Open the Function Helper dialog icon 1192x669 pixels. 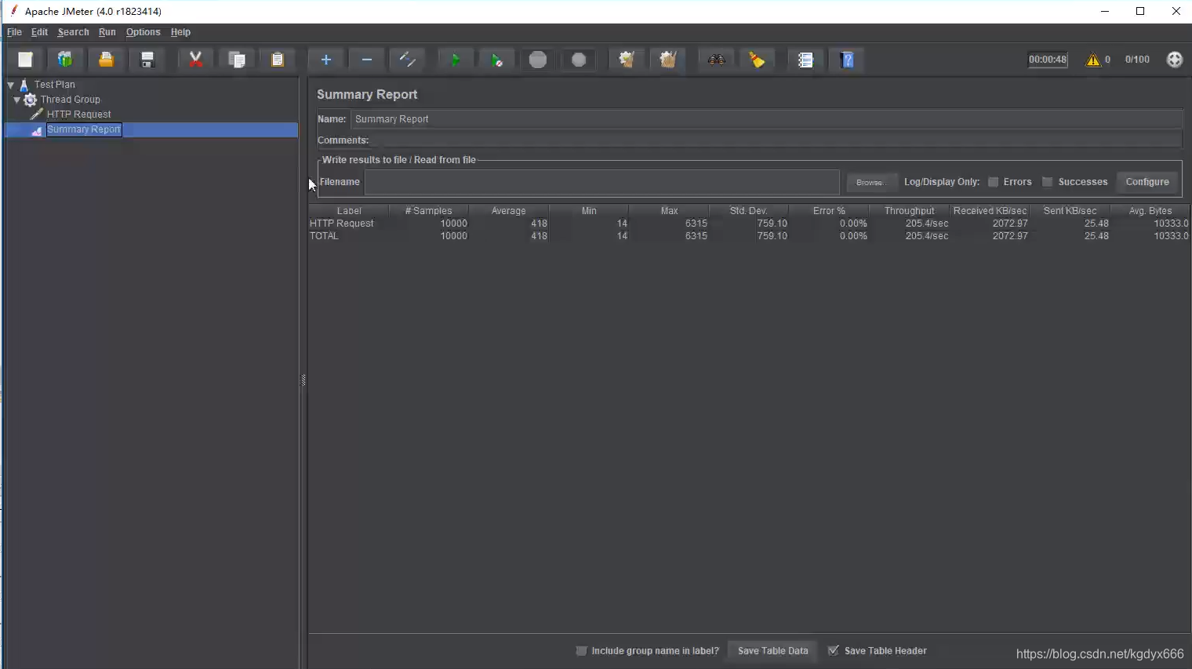(x=805, y=60)
